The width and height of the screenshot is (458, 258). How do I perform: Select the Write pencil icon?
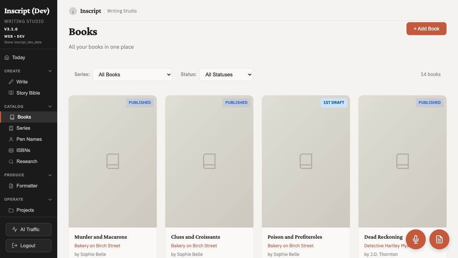coord(11,82)
